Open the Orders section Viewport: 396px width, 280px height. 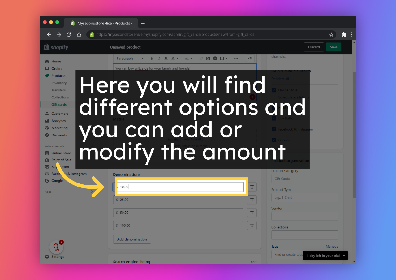click(54, 68)
